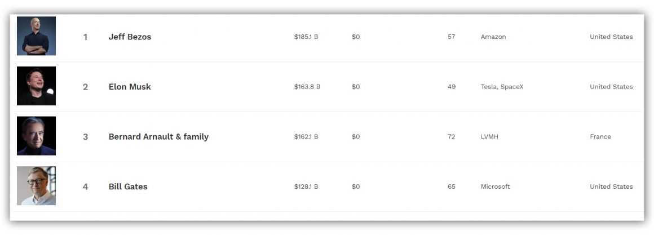The height and width of the screenshot is (235, 654).
Task: Select the Tesla, SpaceX source text
Action: [x=502, y=87]
